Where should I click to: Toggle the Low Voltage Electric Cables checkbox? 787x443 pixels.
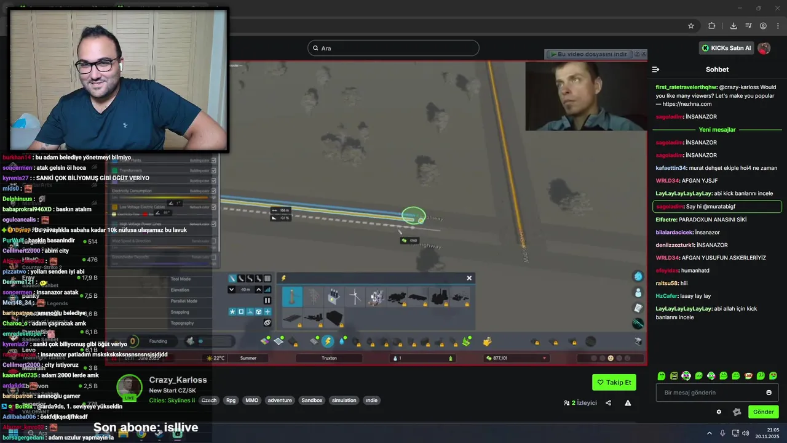point(213,207)
